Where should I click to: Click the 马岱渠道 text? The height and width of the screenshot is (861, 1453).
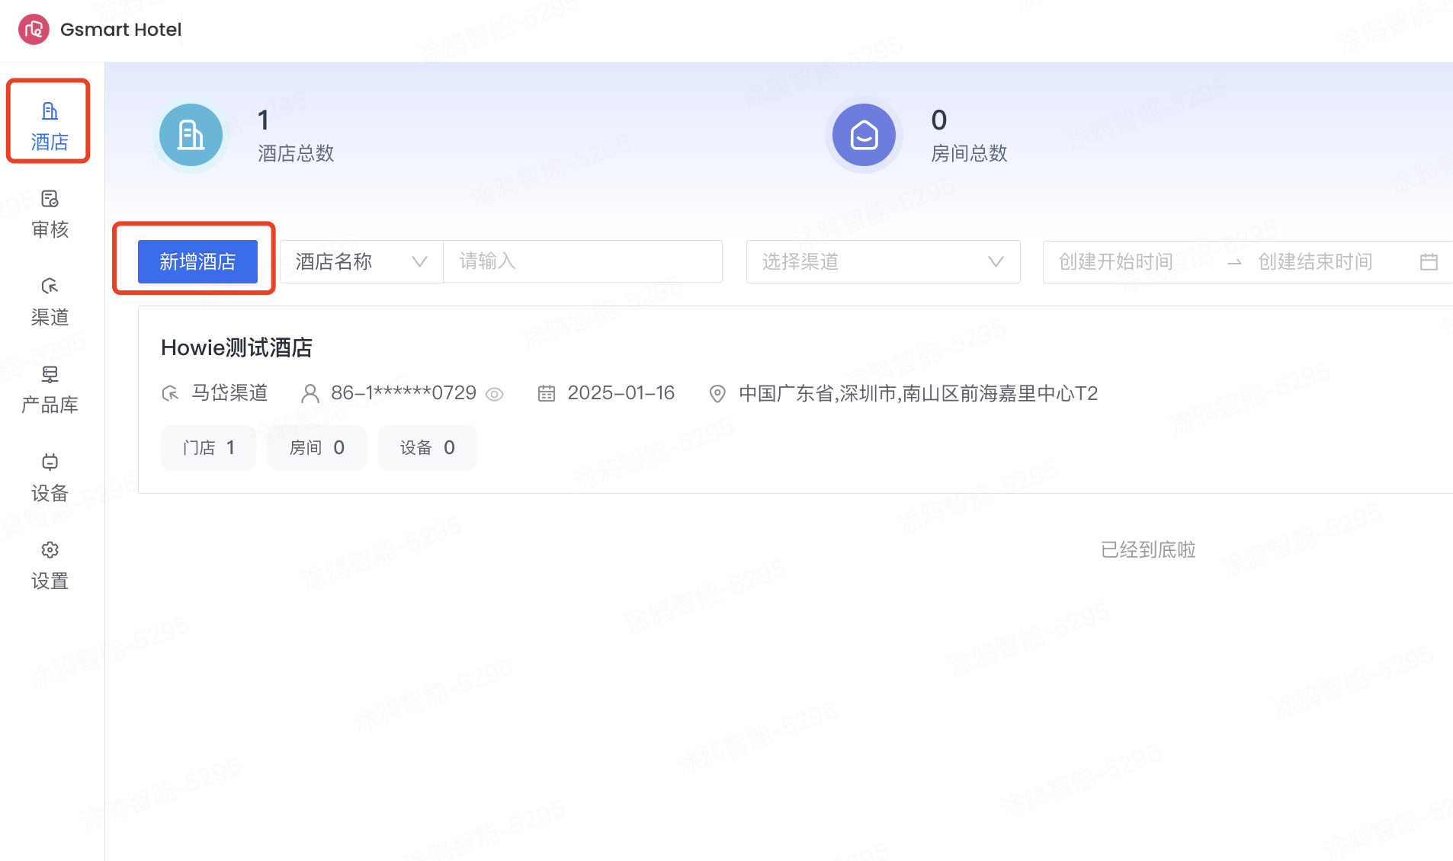229,392
